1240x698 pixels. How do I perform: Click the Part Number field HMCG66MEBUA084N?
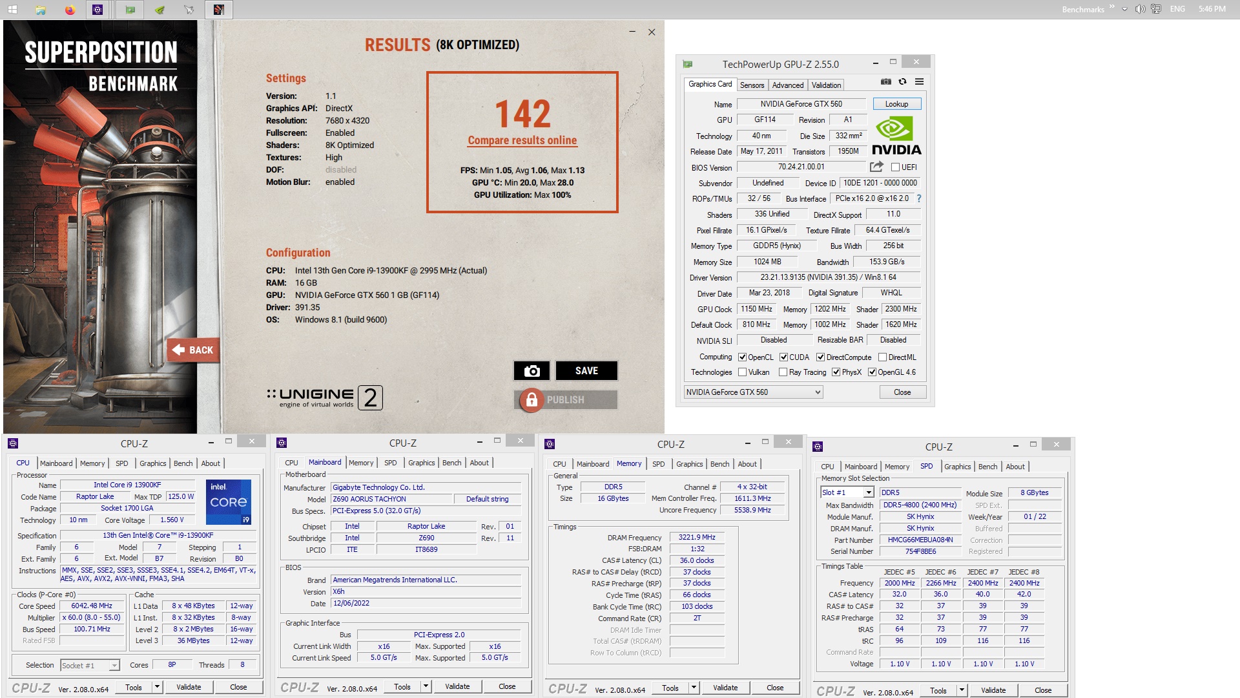pyautogui.click(x=920, y=540)
